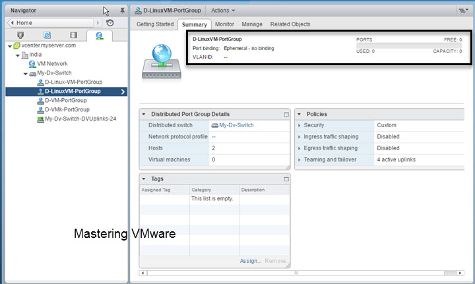This screenshot has width=475, height=284.
Task: Select My-Dv-Switch in the tree
Action: [x=54, y=73]
